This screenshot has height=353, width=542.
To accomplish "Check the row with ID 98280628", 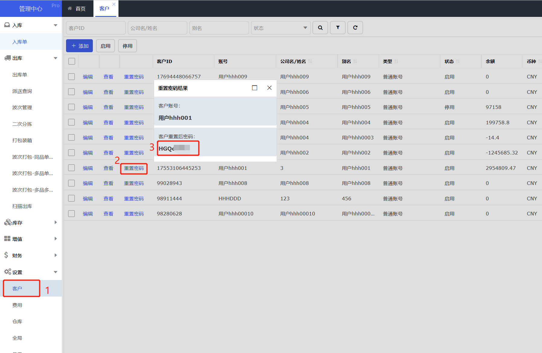I will click(71, 214).
